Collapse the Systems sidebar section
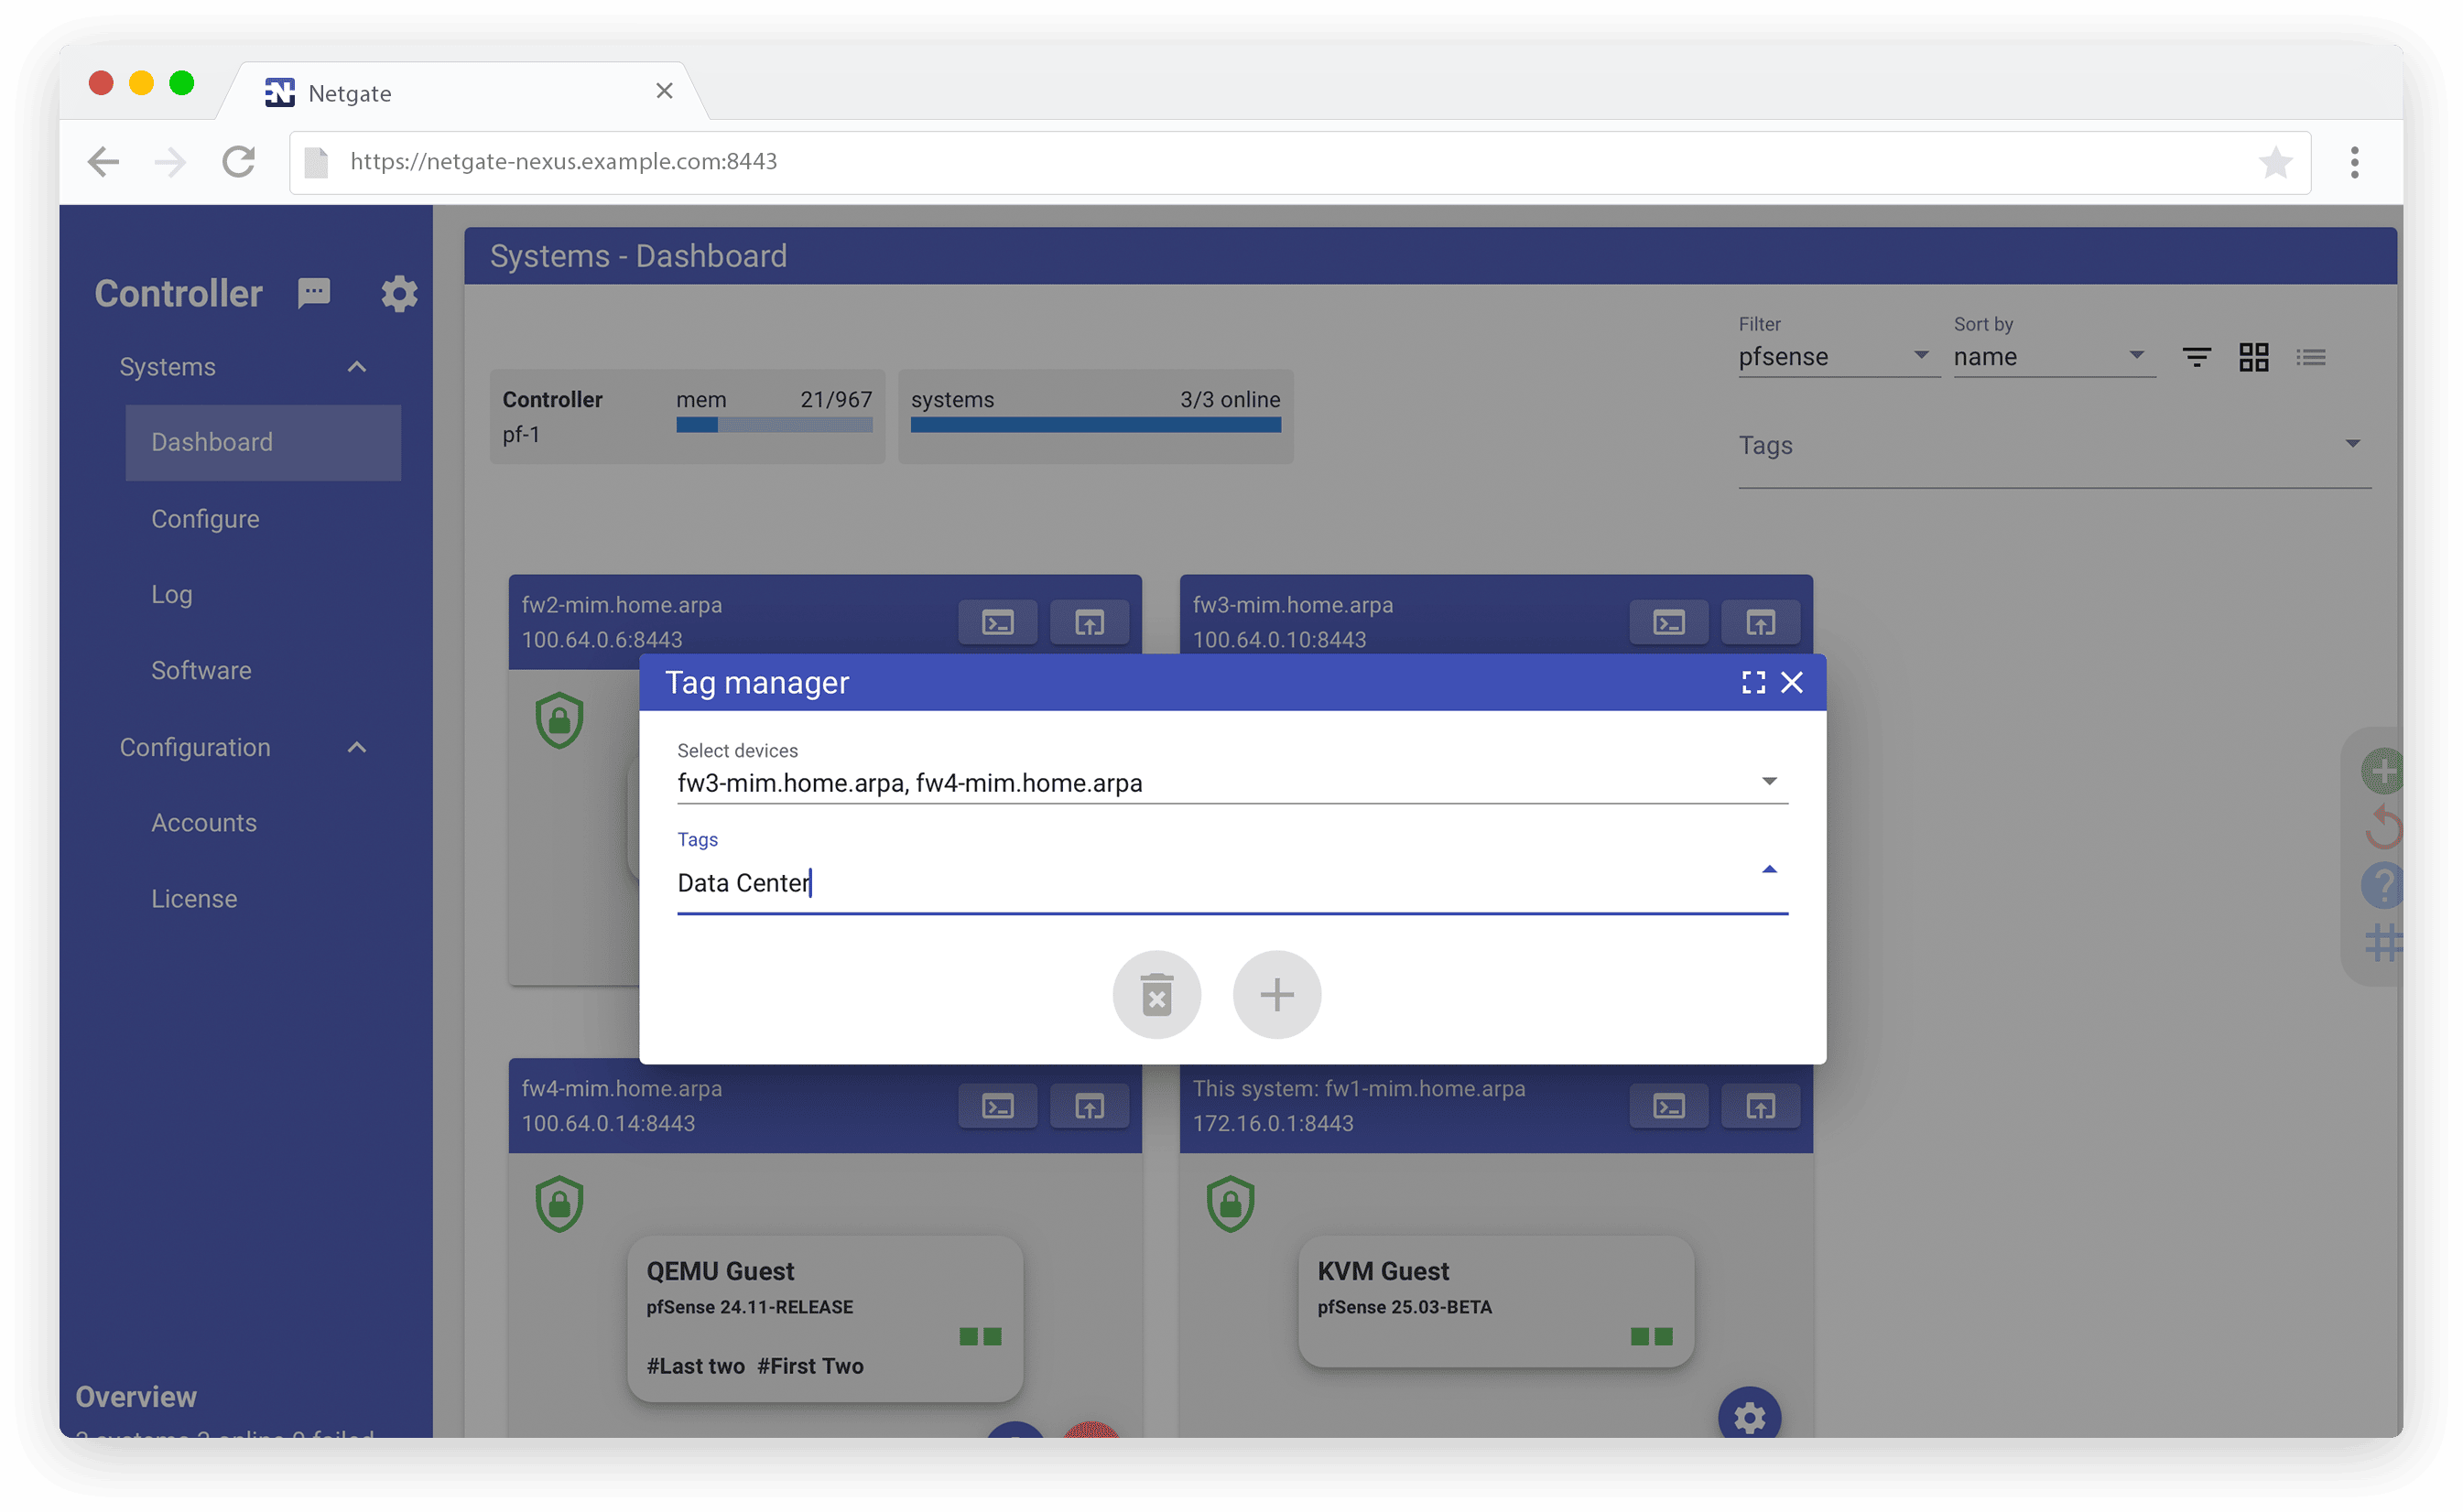Image resolution: width=2463 pixels, height=1512 pixels. point(356,367)
